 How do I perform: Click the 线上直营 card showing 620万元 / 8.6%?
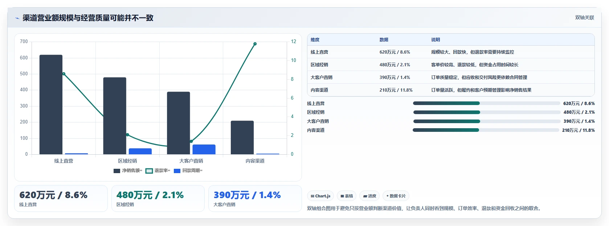(x=61, y=198)
